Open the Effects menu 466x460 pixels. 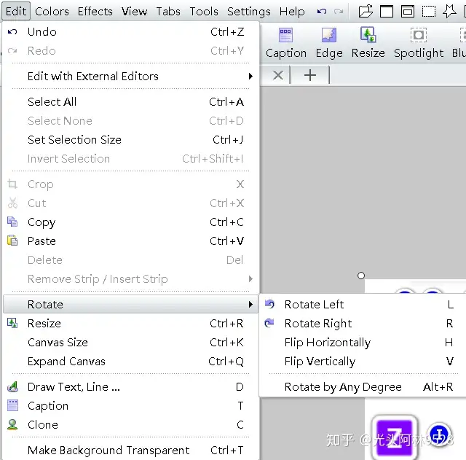point(95,12)
